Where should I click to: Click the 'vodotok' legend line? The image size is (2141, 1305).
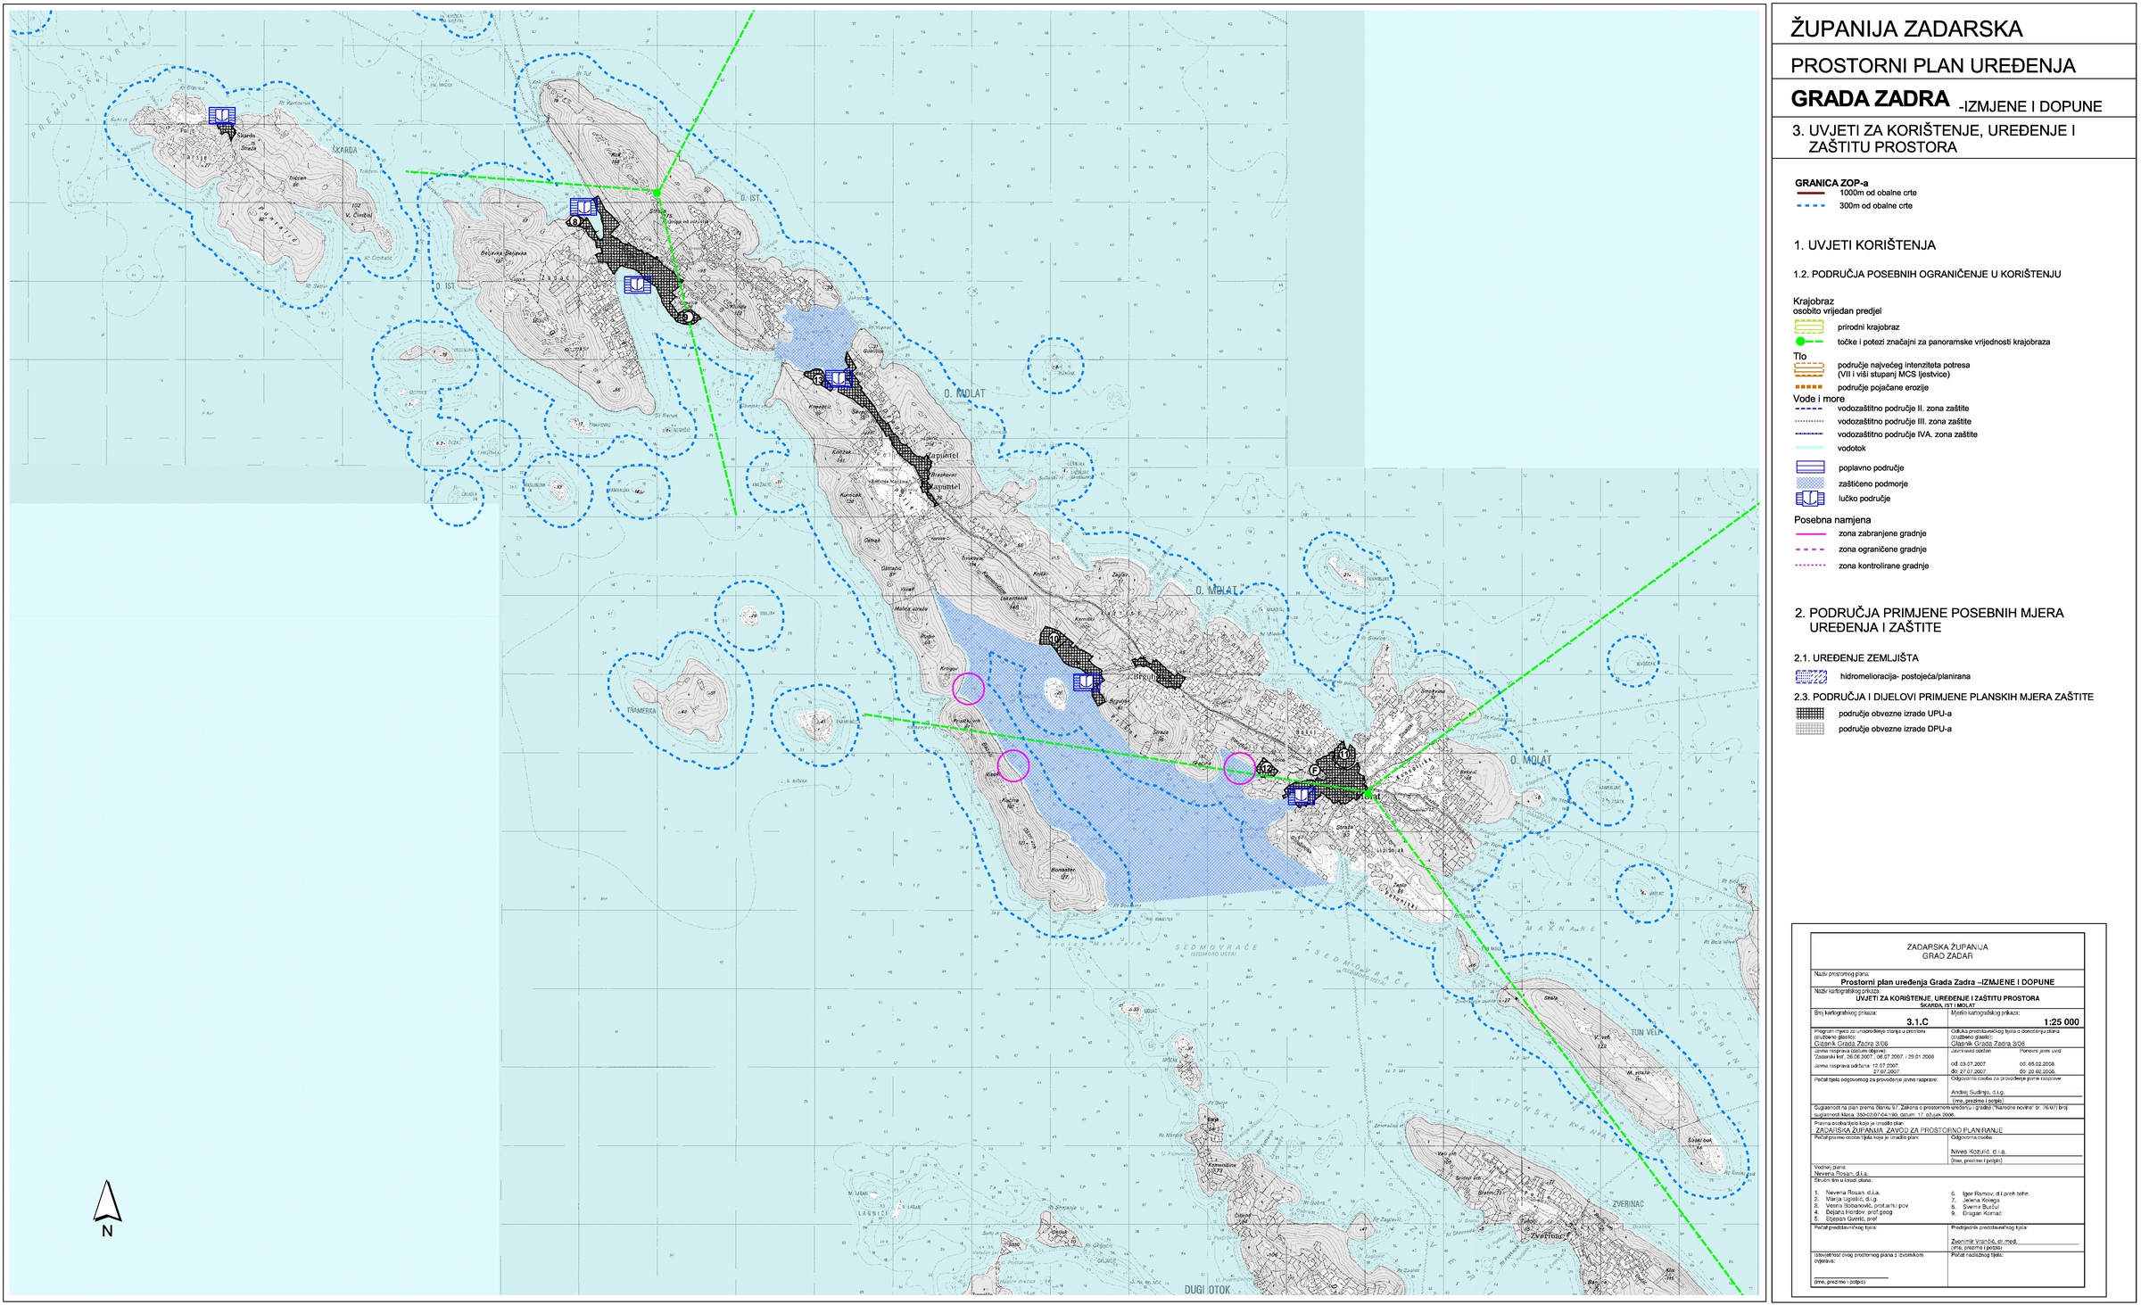click(x=1809, y=448)
